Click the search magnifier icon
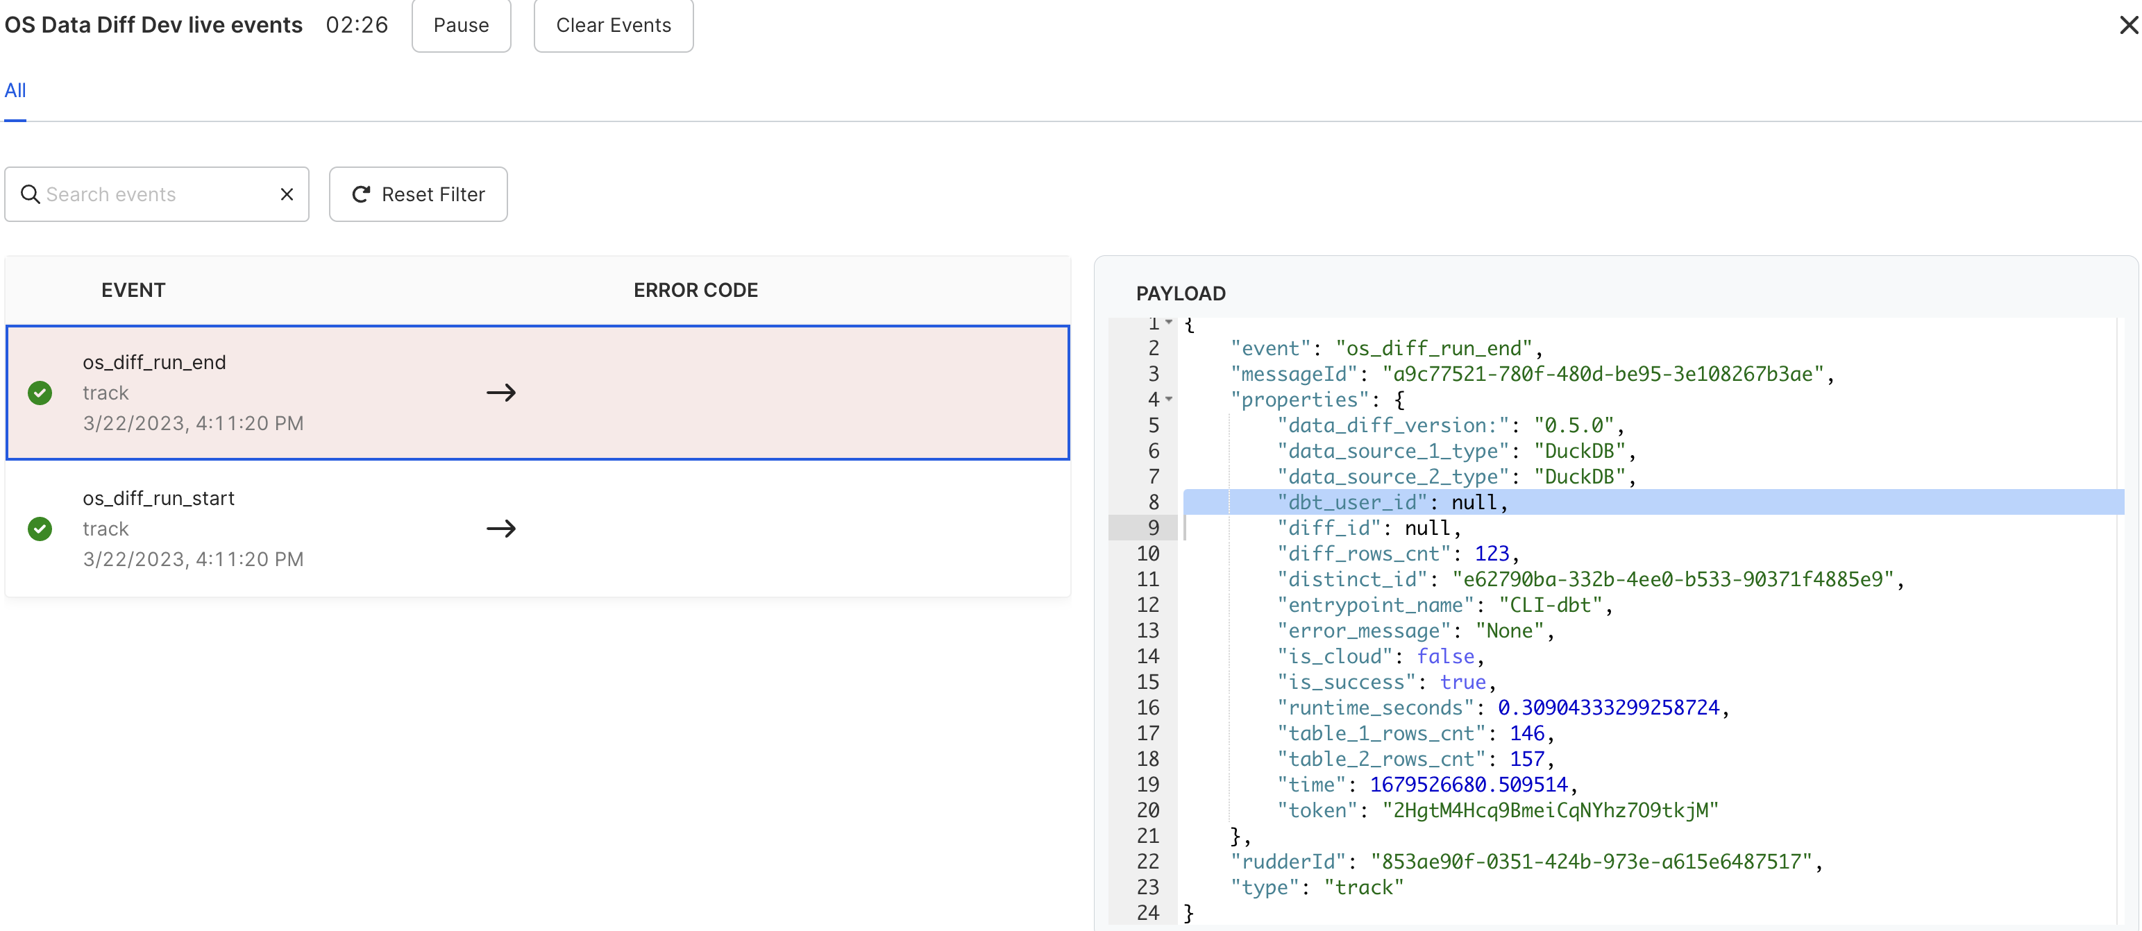 (x=30, y=194)
